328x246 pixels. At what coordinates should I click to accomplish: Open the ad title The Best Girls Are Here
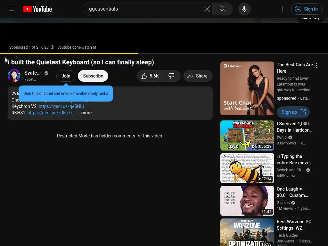tap(295, 68)
